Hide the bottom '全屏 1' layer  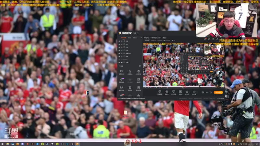tap(119, 62)
